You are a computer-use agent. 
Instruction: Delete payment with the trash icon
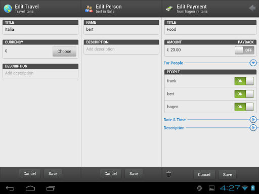point(168,174)
